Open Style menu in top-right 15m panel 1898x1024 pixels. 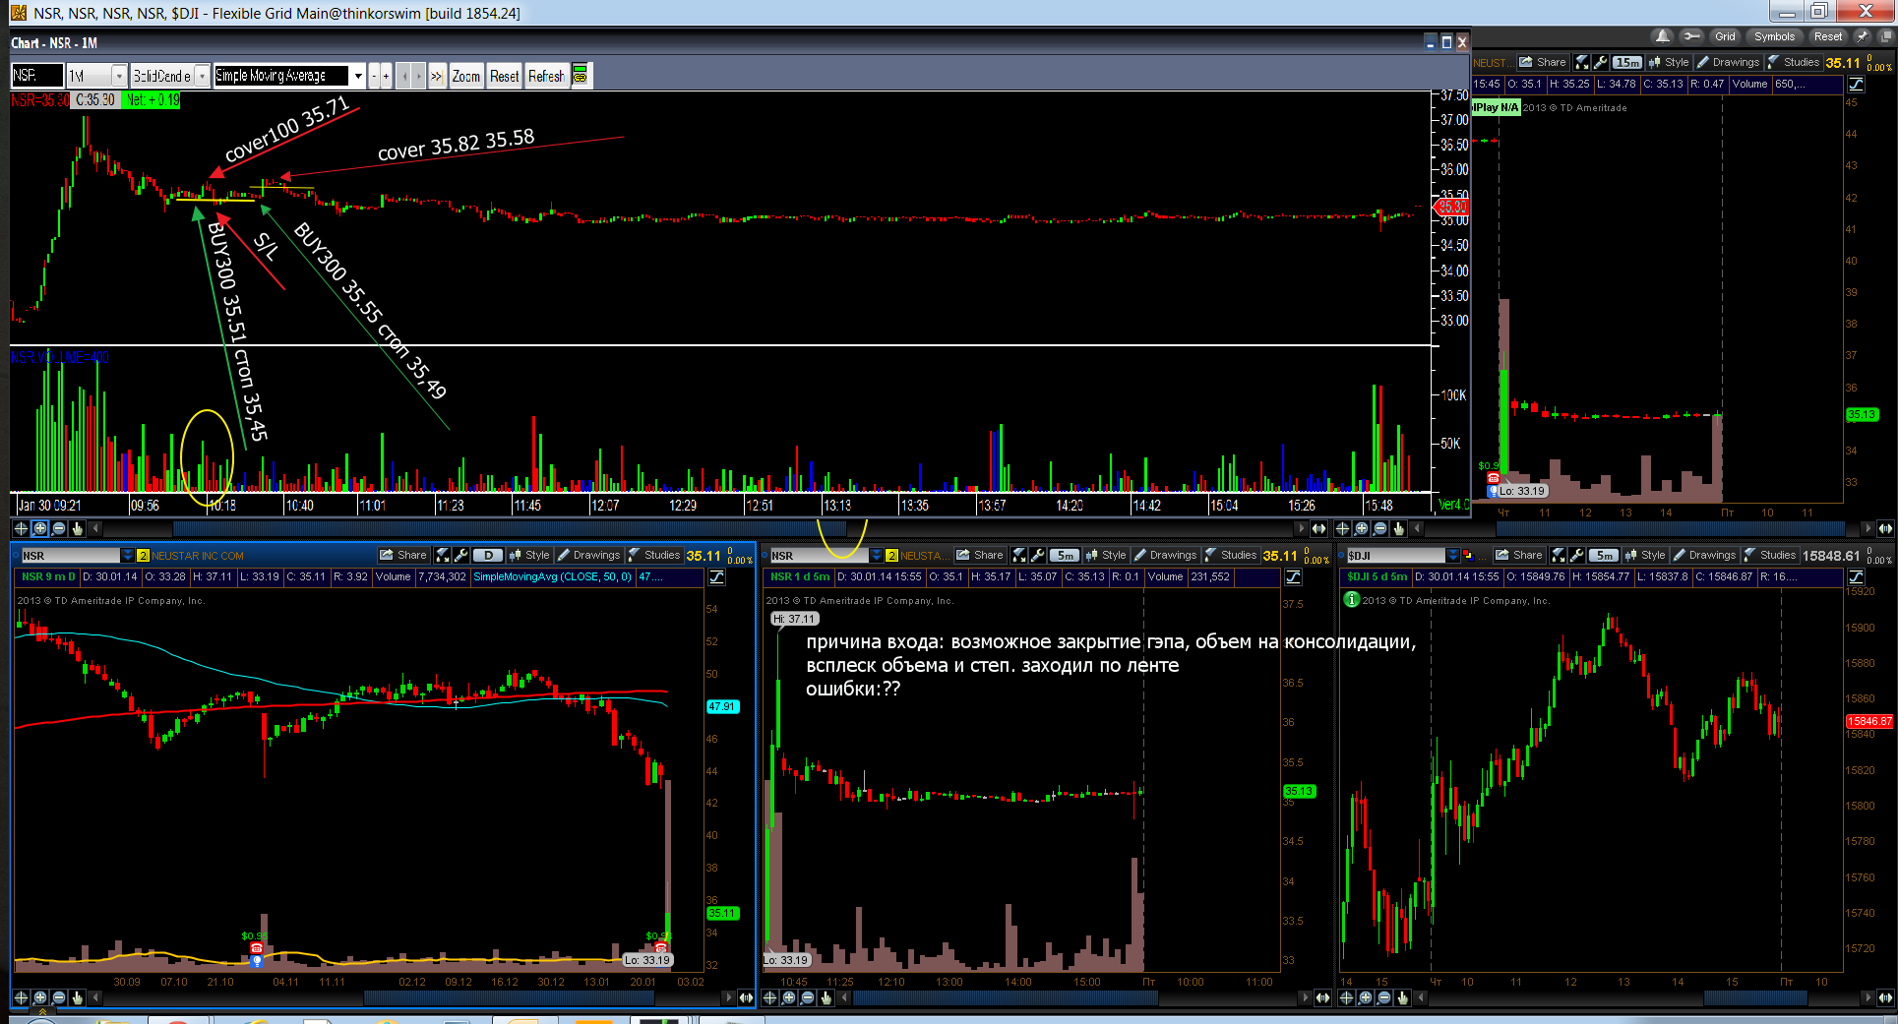(x=1669, y=62)
